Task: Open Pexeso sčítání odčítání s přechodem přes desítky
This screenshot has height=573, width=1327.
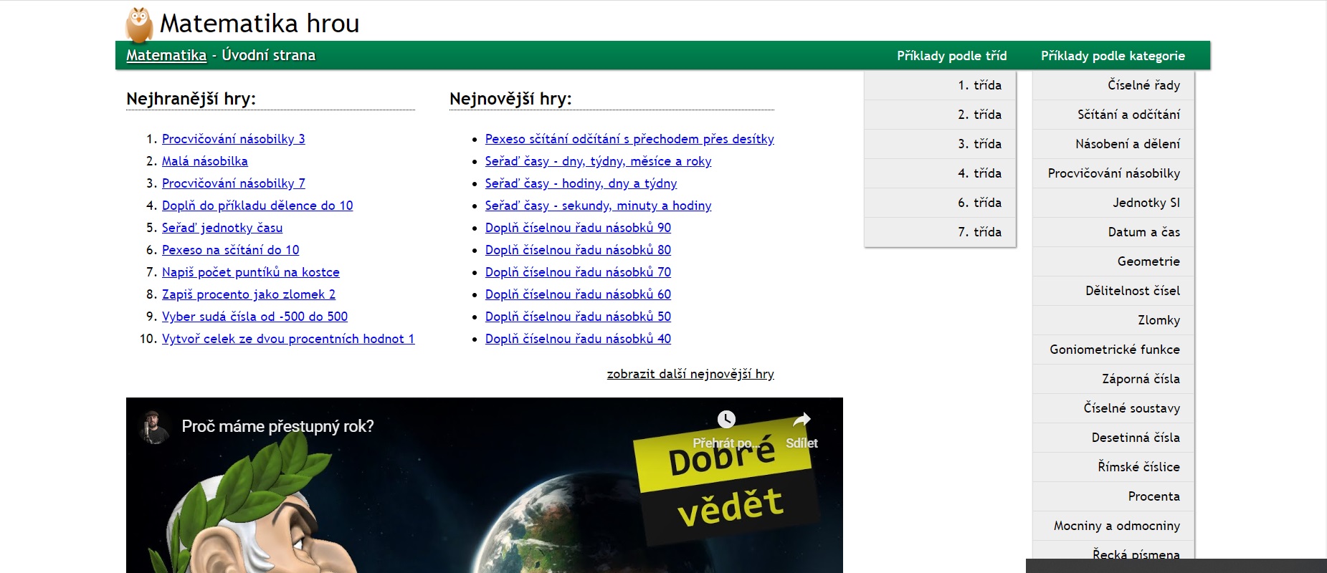Action: (629, 139)
